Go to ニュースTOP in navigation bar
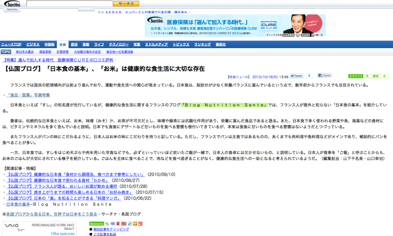Screen dimensions: 393x236 11,45
